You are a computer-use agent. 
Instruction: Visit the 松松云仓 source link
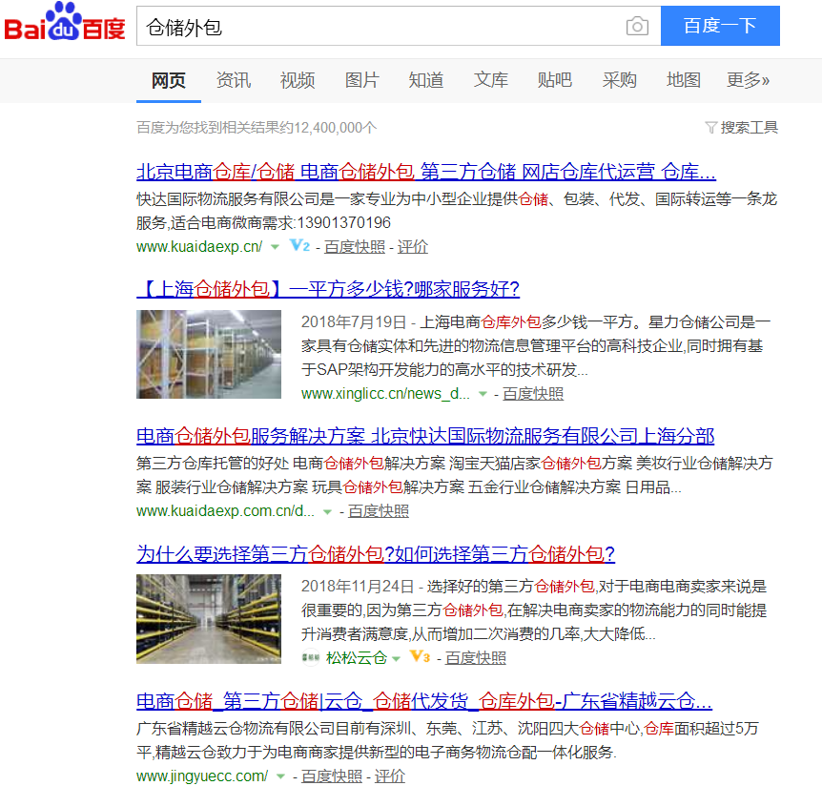357,657
